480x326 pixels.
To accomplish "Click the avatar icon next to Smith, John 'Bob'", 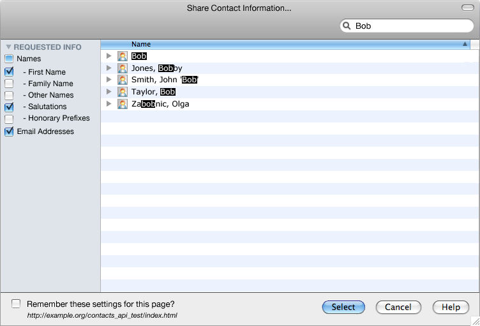I will click(x=123, y=80).
